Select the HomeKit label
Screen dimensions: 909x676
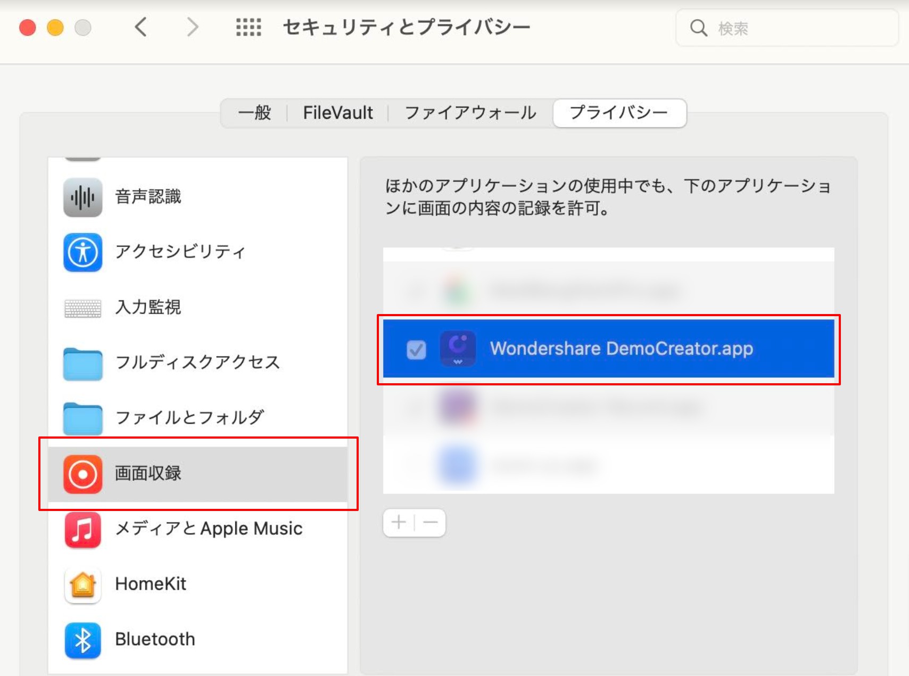click(x=151, y=584)
